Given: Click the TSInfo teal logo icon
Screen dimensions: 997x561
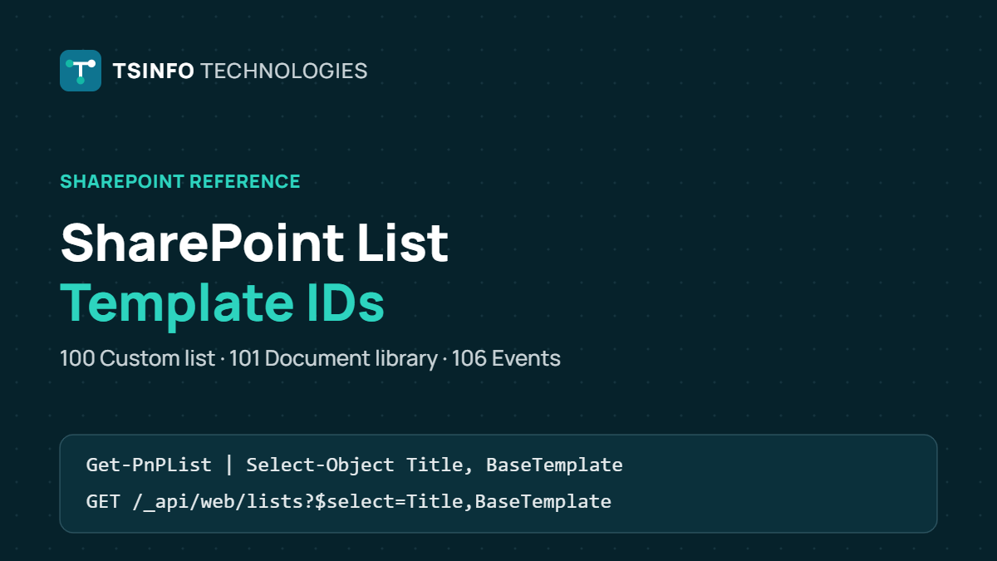Looking at the screenshot, I should (81, 71).
